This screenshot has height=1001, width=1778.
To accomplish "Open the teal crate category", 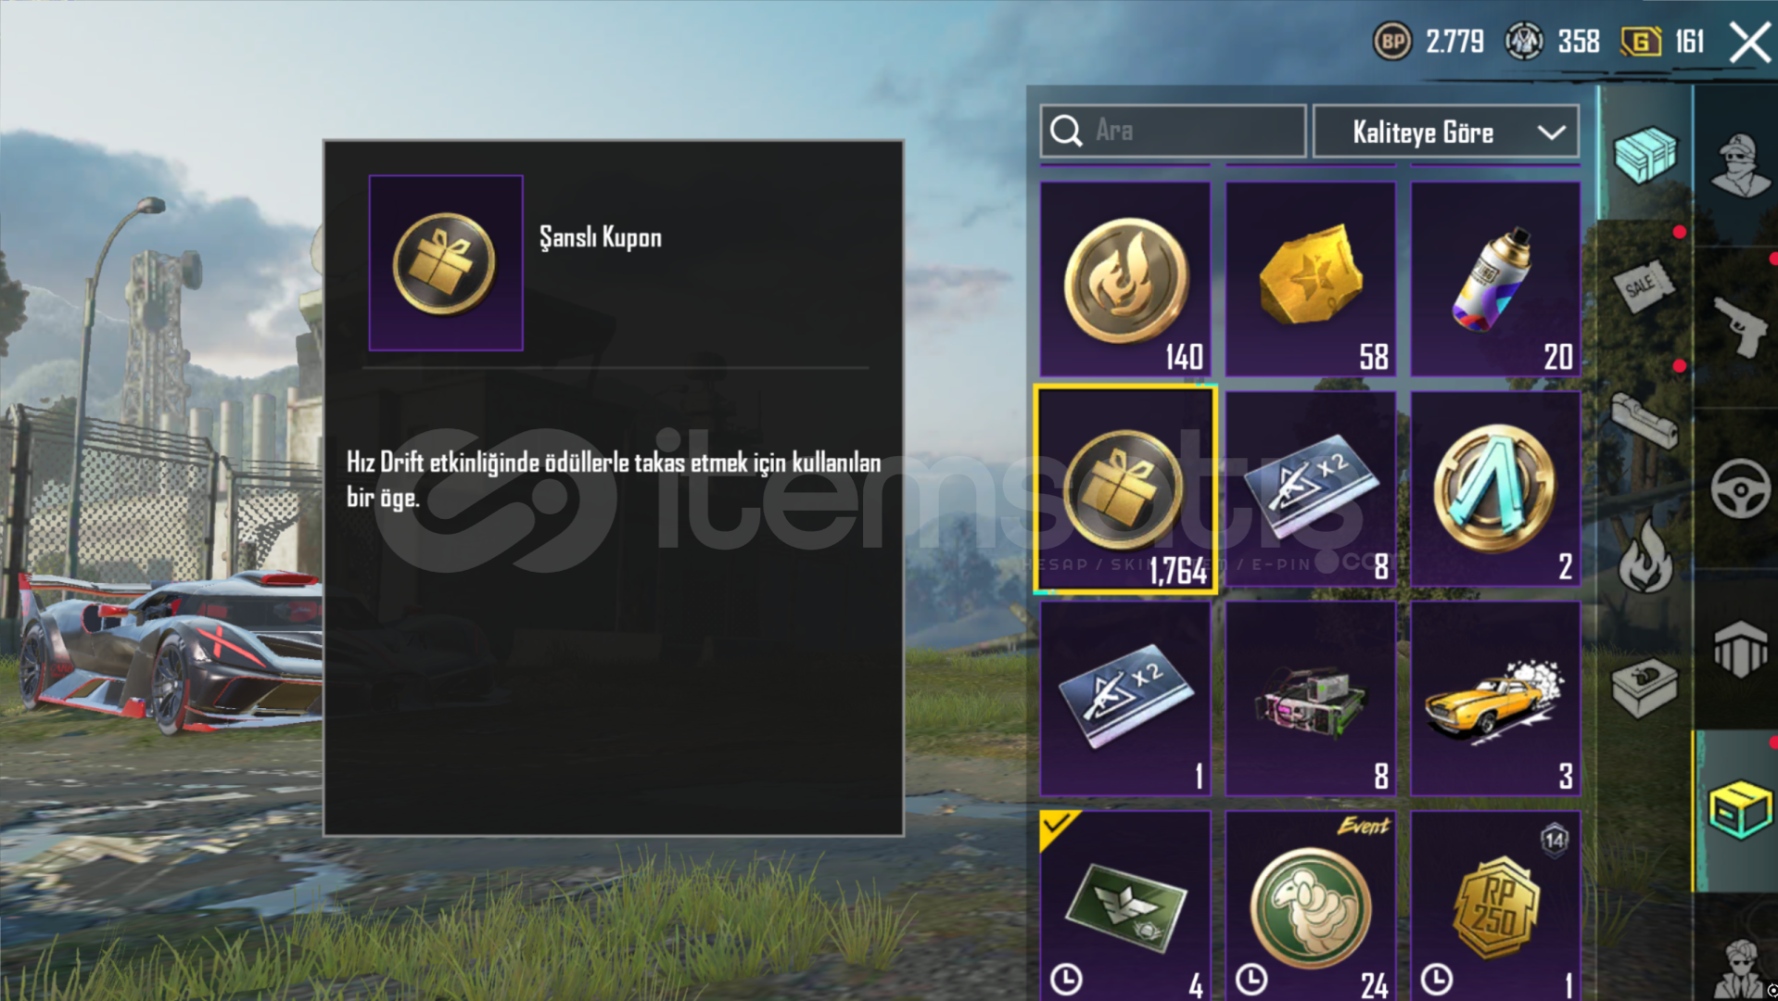I will pyautogui.click(x=1645, y=154).
